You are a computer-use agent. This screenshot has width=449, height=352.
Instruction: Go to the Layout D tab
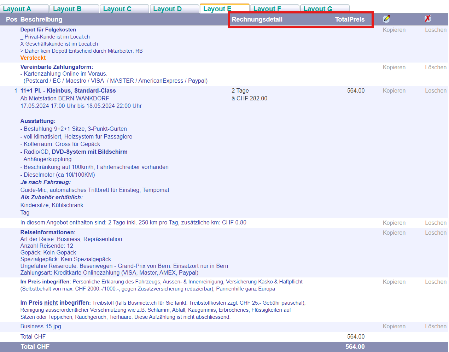tap(175, 9)
